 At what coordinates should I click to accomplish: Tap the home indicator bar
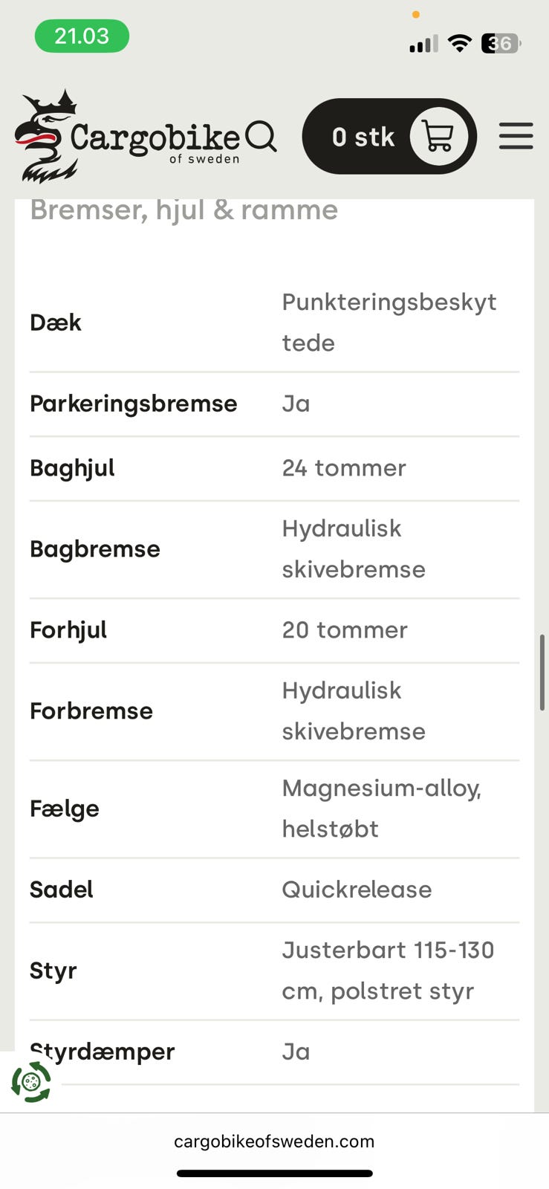click(274, 1173)
